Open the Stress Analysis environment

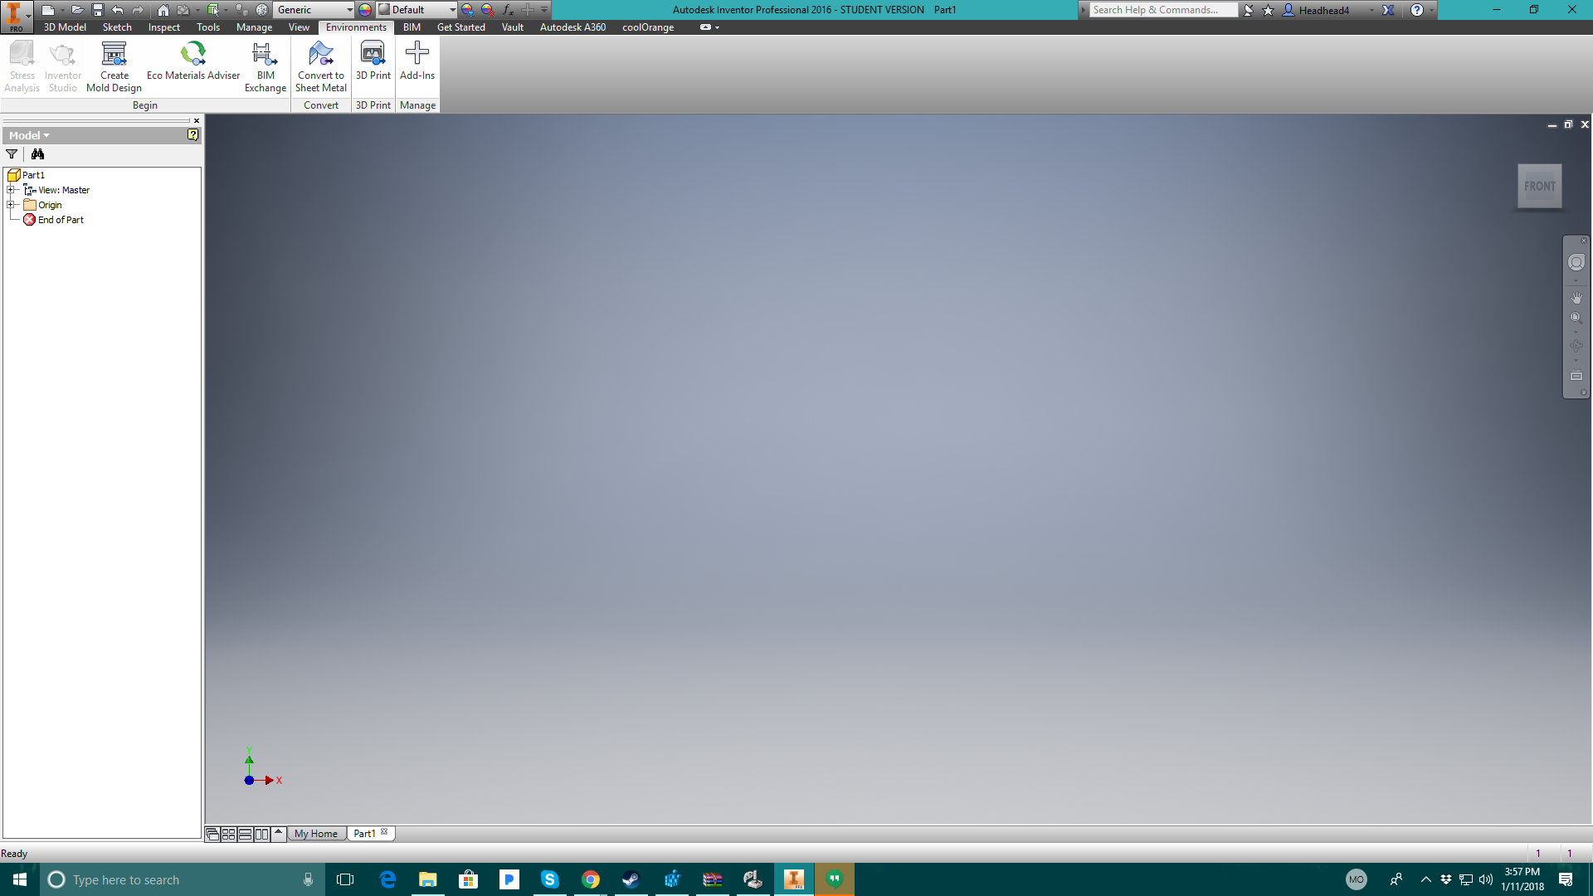(21, 65)
